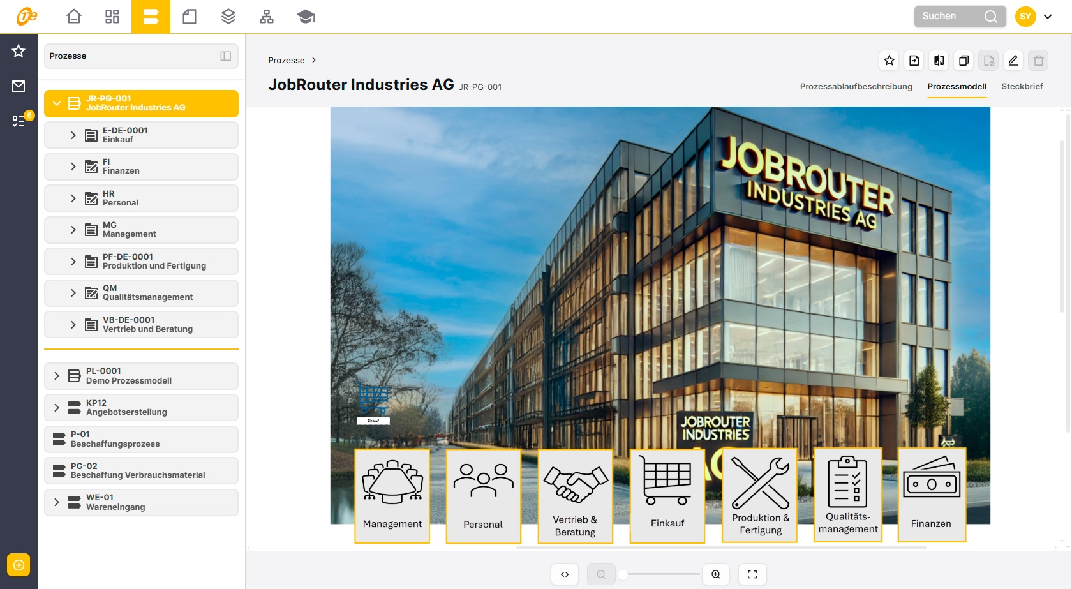This screenshot has height=589, width=1072.
Task: Open the Produktion & Fertigung tile
Action: tap(760, 495)
